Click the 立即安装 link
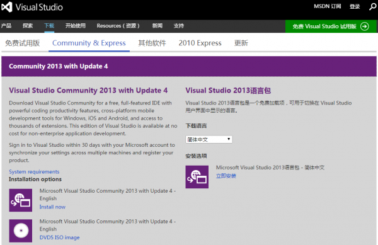The height and width of the screenshot is (245, 378). pyautogui.click(x=226, y=176)
